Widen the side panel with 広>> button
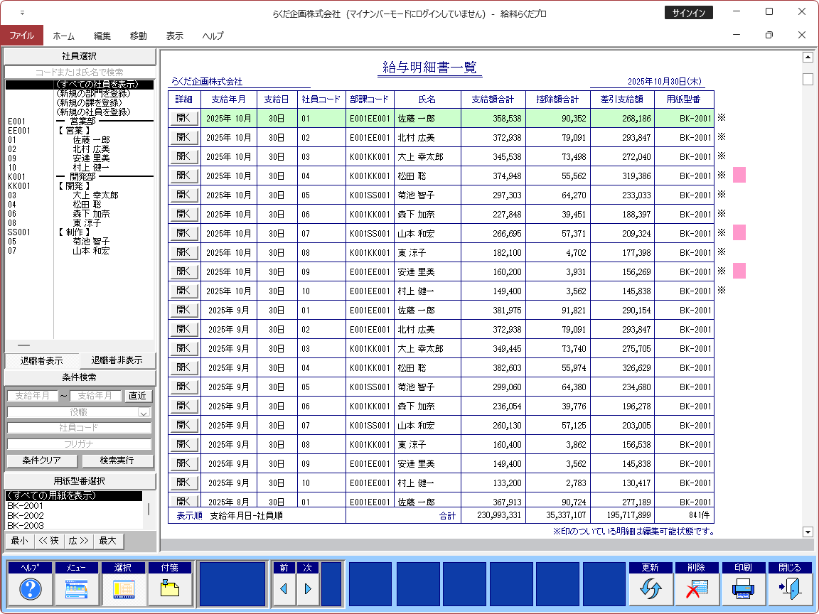Image resolution: width=819 pixels, height=614 pixels. coord(79,541)
